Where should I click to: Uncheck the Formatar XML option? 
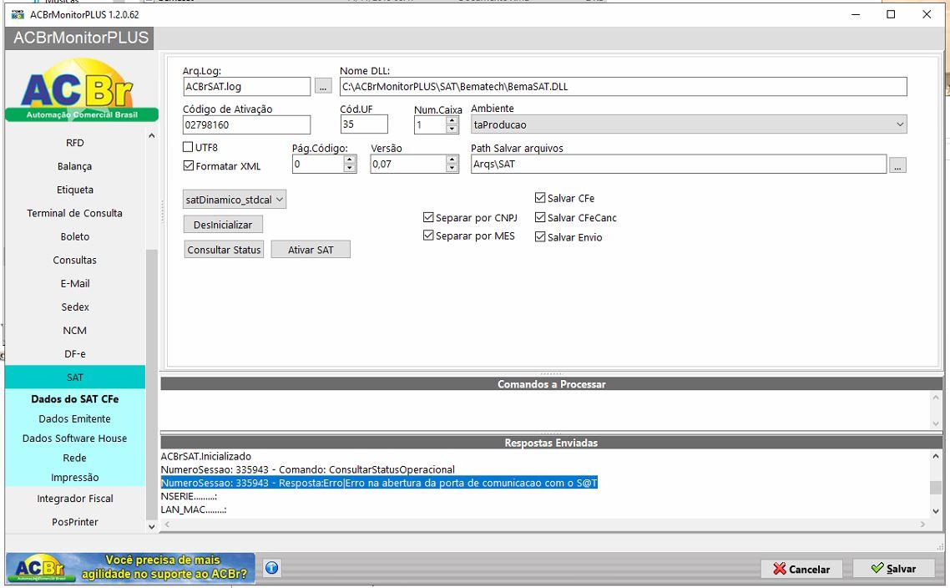pos(189,165)
